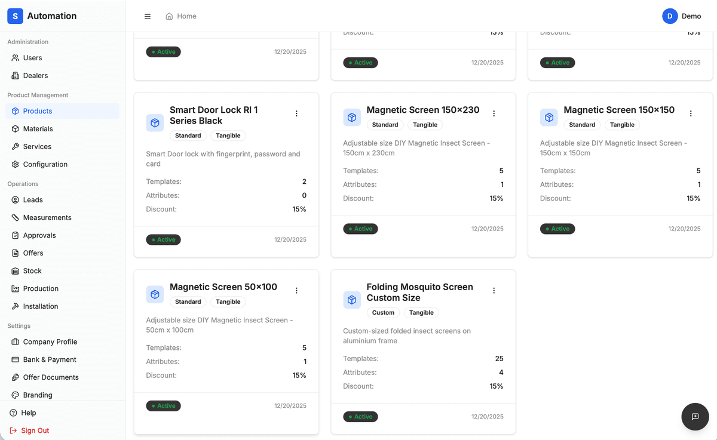Click the Custom tag on Folding Mosquito Screen
Image resolution: width=717 pixels, height=440 pixels.
tap(383, 313)
